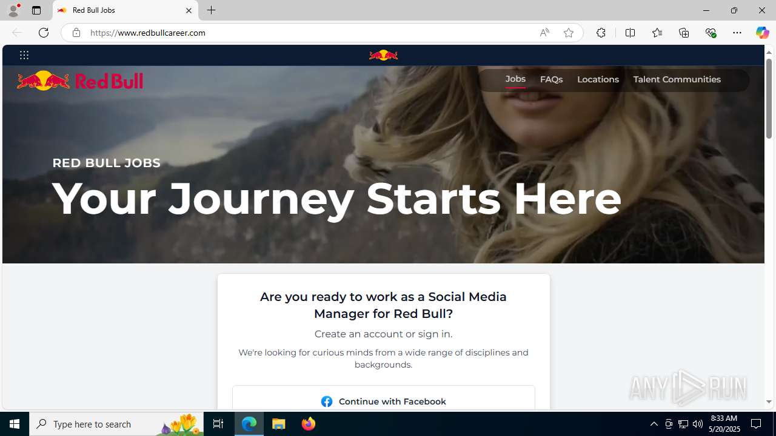
Task: Add this page to favorites star
Action: point(568,33)
